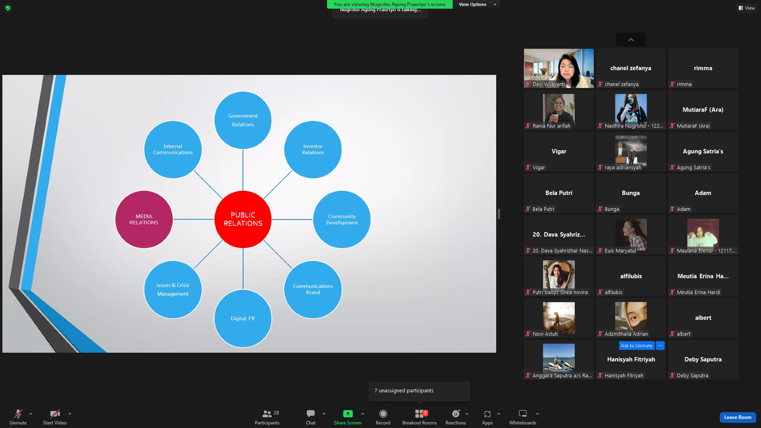Viewport: 761px width, 428px height.
Task: Click Ask to Unmute for Hanisyah Fitriyah
Action: pyautogui.click(x=637, y=346)
